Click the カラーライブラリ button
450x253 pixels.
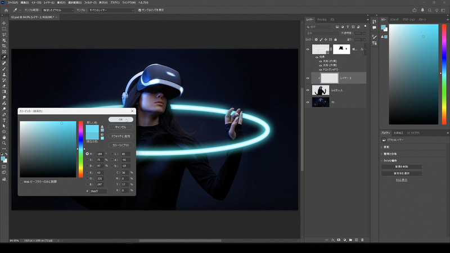click(x=120, y=144)
